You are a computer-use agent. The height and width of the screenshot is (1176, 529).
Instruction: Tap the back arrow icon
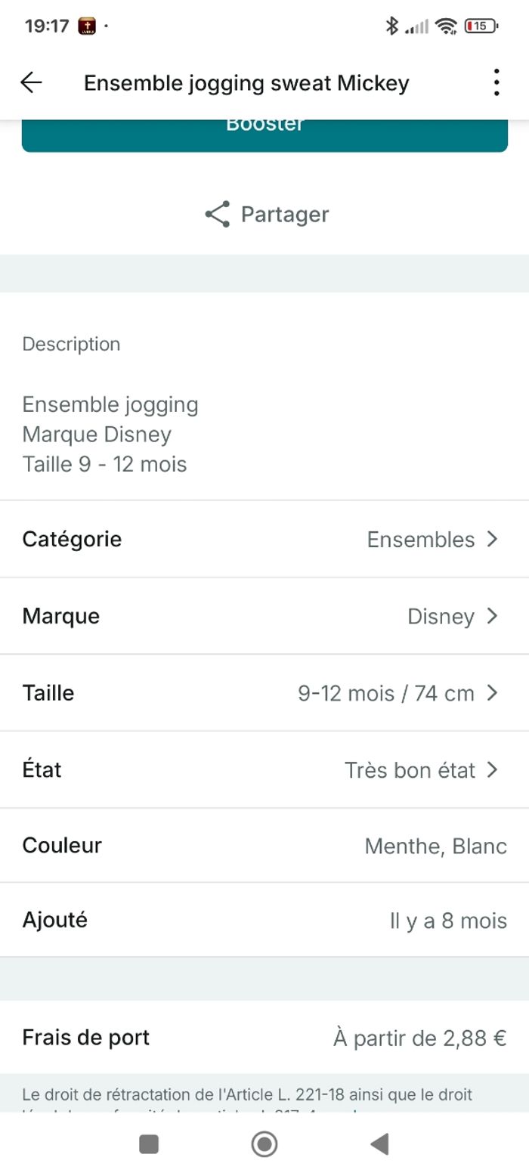click(32, 82)
